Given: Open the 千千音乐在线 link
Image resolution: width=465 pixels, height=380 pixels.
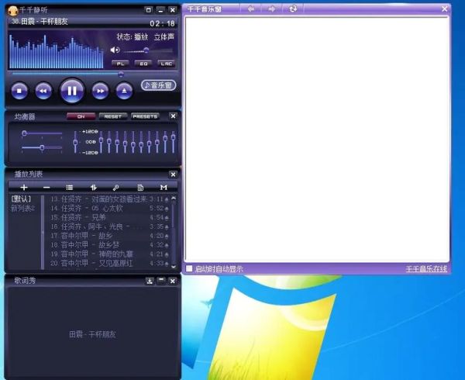Looking at the screenshot, I should click(x=427, y=269).
